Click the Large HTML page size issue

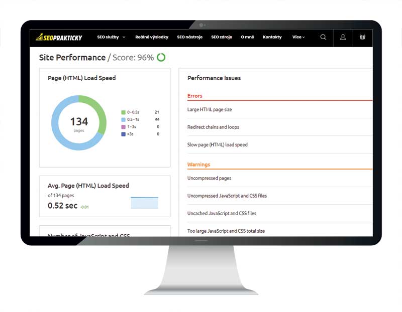[210, 109]
